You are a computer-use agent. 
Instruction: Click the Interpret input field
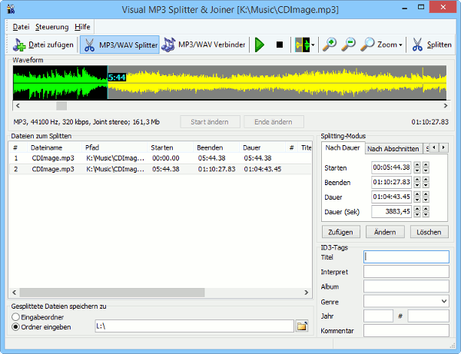406,272
